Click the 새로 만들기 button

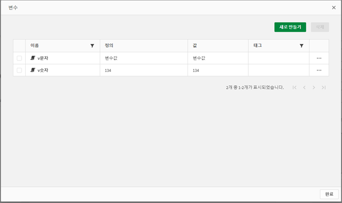point(290,27)
